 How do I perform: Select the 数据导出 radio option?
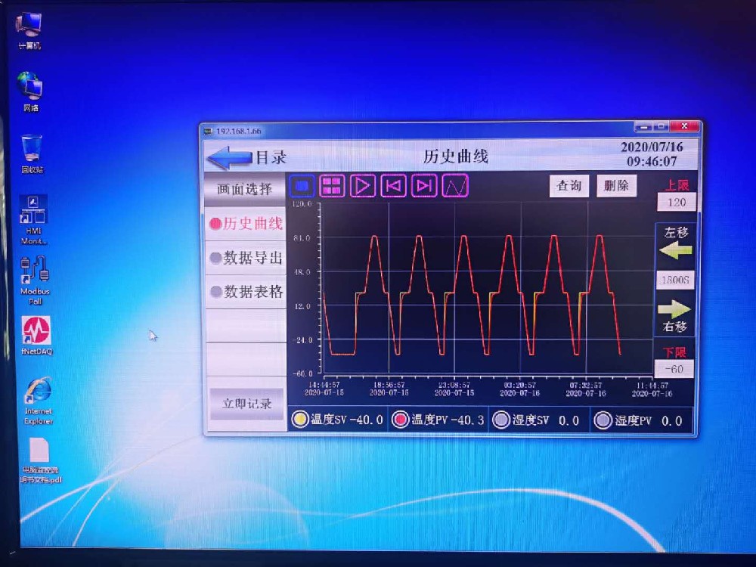tap(215, 258)
